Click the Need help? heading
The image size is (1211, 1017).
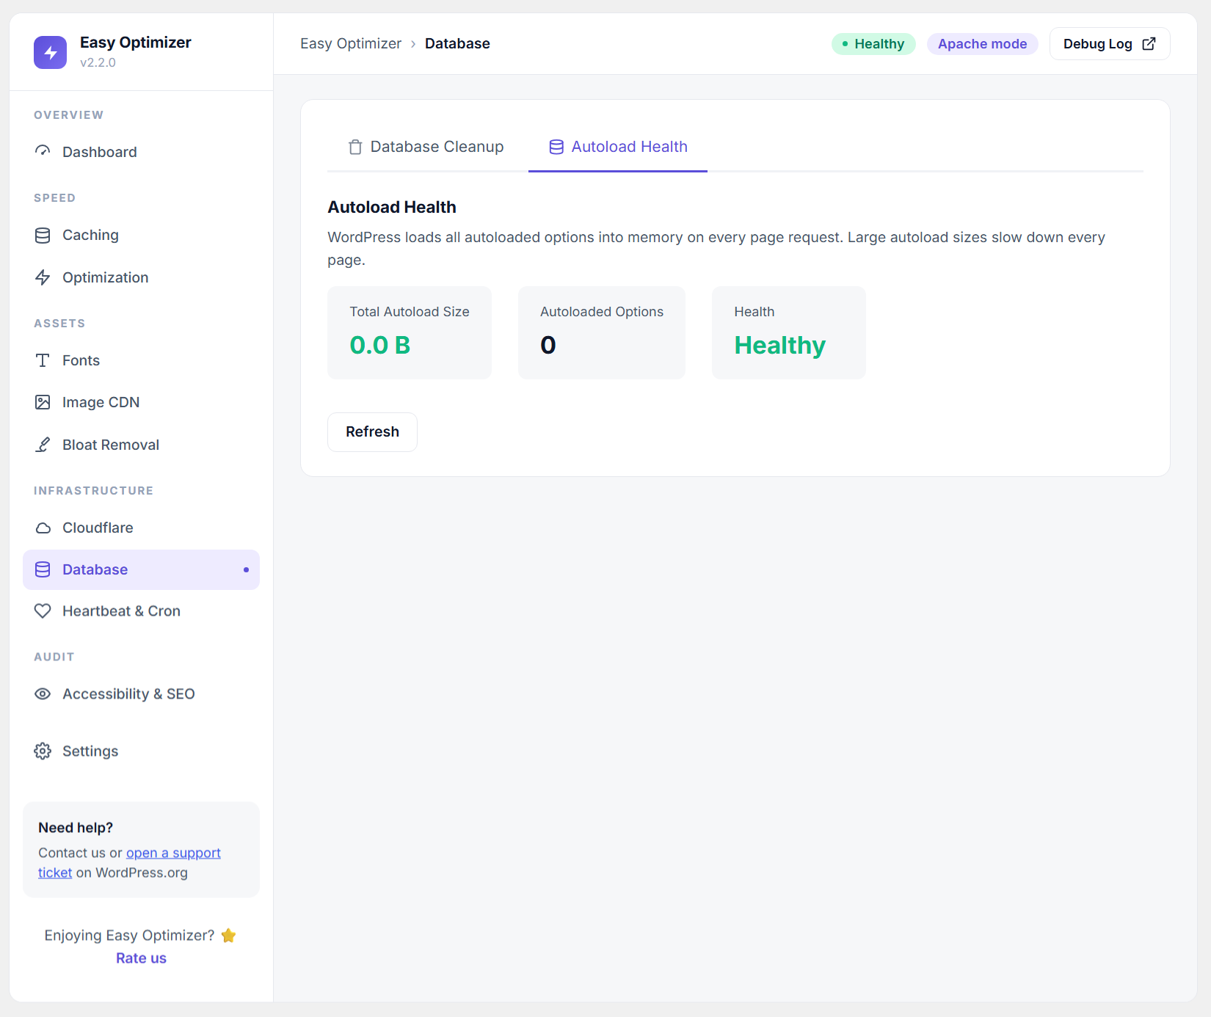(x=76, y=828)
